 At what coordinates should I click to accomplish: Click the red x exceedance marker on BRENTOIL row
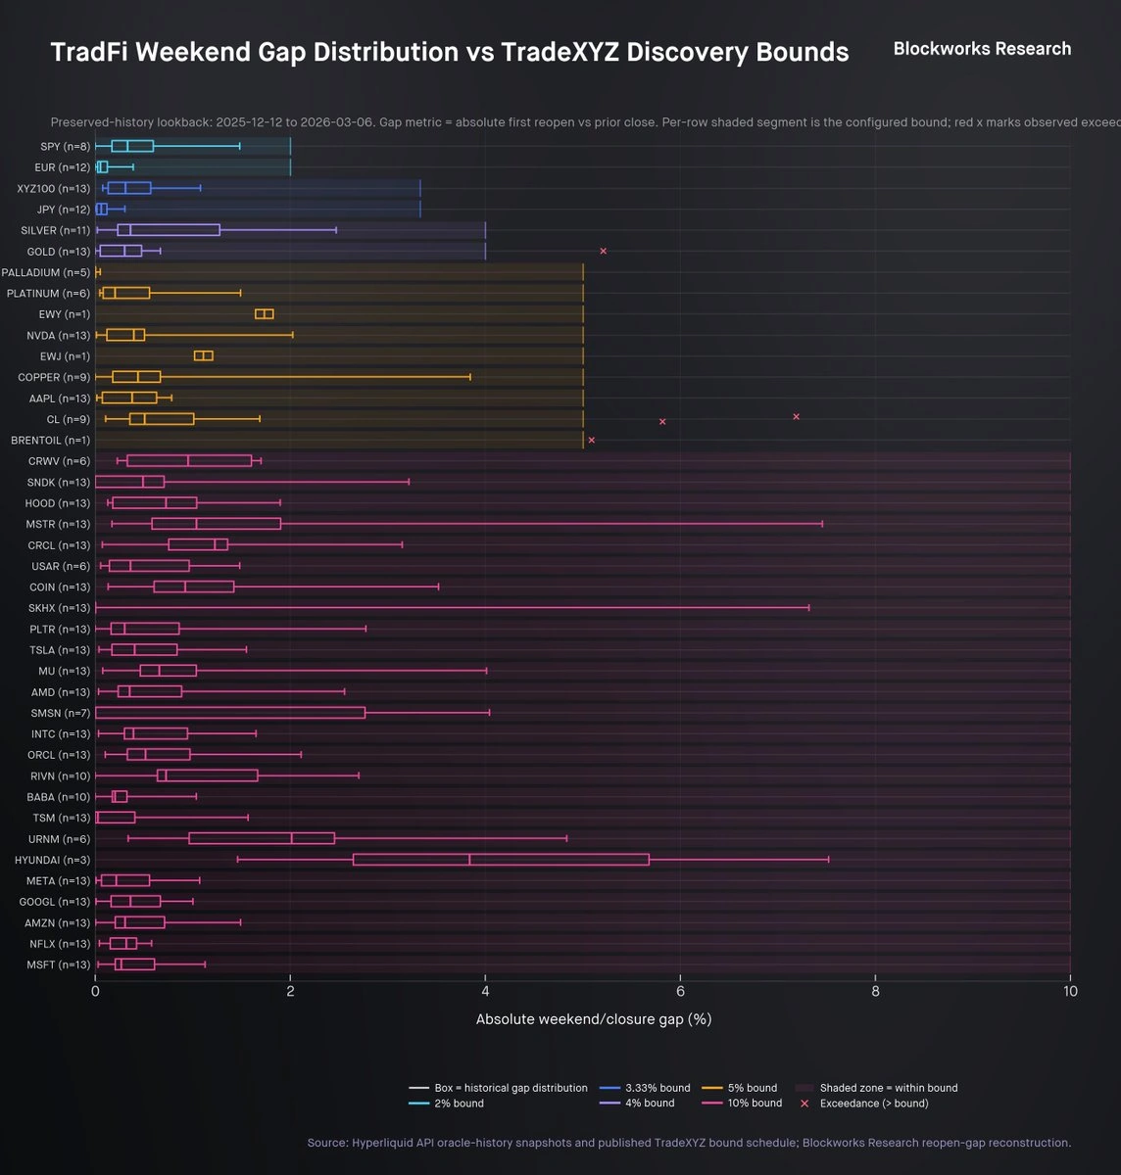(x=591, y=440)
